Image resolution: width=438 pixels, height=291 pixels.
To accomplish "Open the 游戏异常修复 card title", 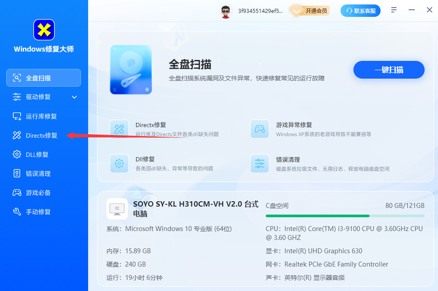I will pos(294,125).
